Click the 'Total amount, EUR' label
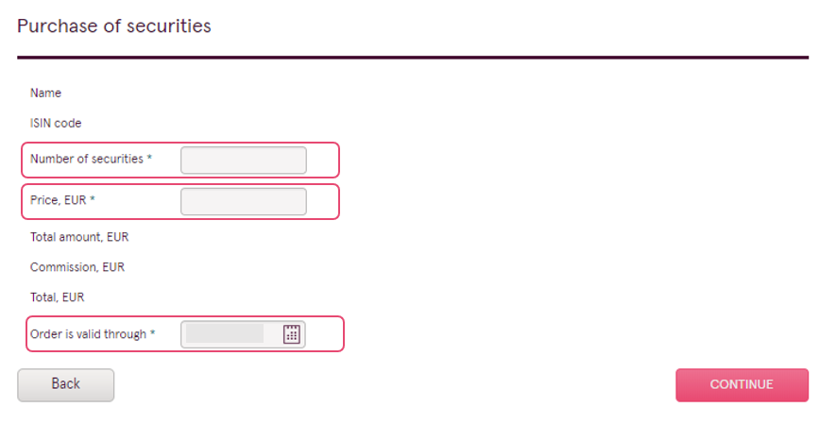 coord(79,237)
